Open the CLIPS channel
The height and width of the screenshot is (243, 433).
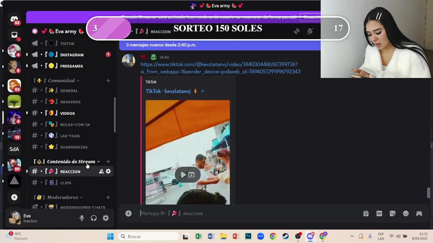pyautogui.click(x=71, y=183)
